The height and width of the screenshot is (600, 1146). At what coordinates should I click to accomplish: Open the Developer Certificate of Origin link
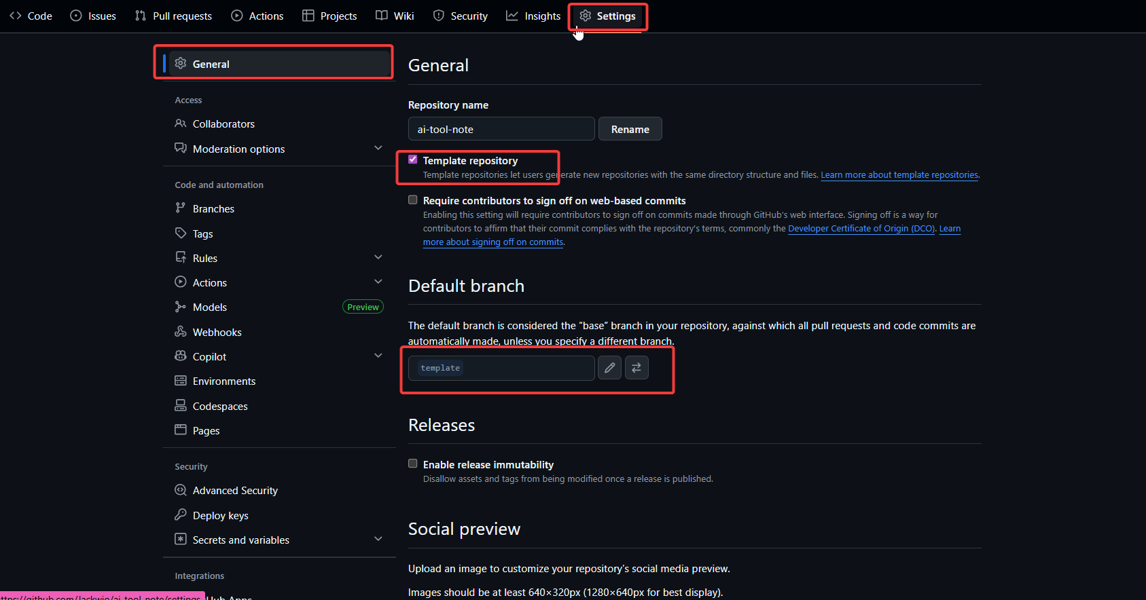[x=861, y=229]
